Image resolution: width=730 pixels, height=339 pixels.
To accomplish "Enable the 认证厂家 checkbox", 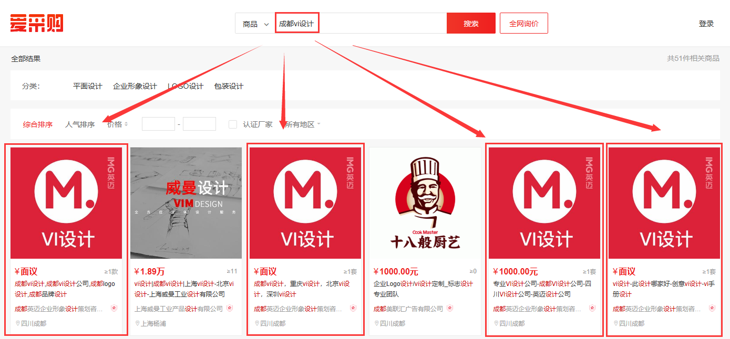I will point(233,124).
